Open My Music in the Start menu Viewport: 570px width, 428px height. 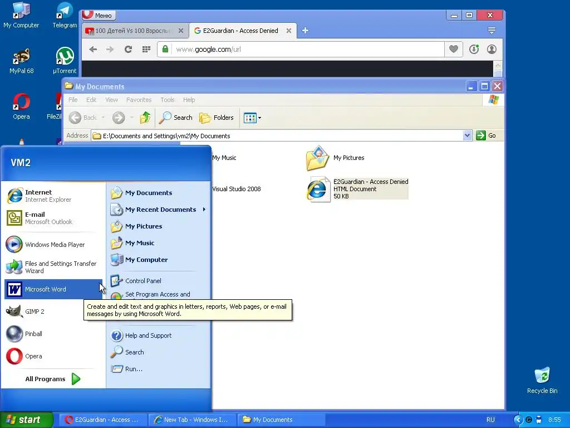coord(158,243)
